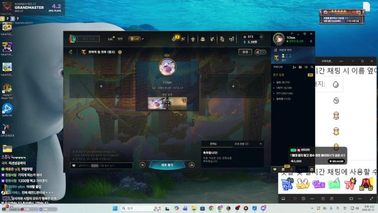
Task: Open the dropdown arrow beside 초대 현황
Action: click(x=261, y=144)
